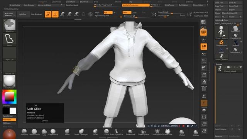The image size is (247, 139).
Task: Select the Rotate transform icon
Action: point(76,14)
